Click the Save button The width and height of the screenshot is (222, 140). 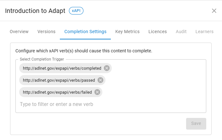coord(196,123)
